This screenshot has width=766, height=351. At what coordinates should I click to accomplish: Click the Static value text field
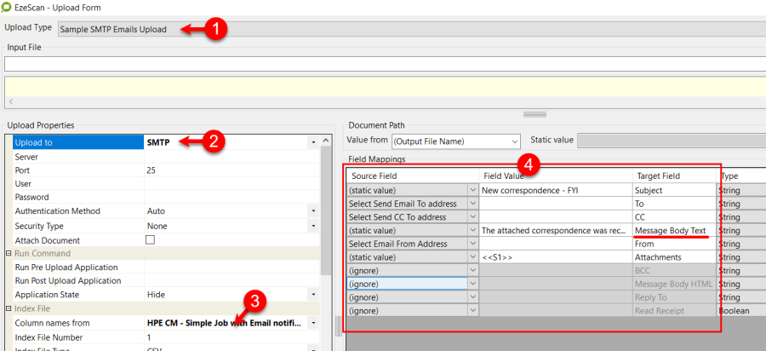[671, 141]
